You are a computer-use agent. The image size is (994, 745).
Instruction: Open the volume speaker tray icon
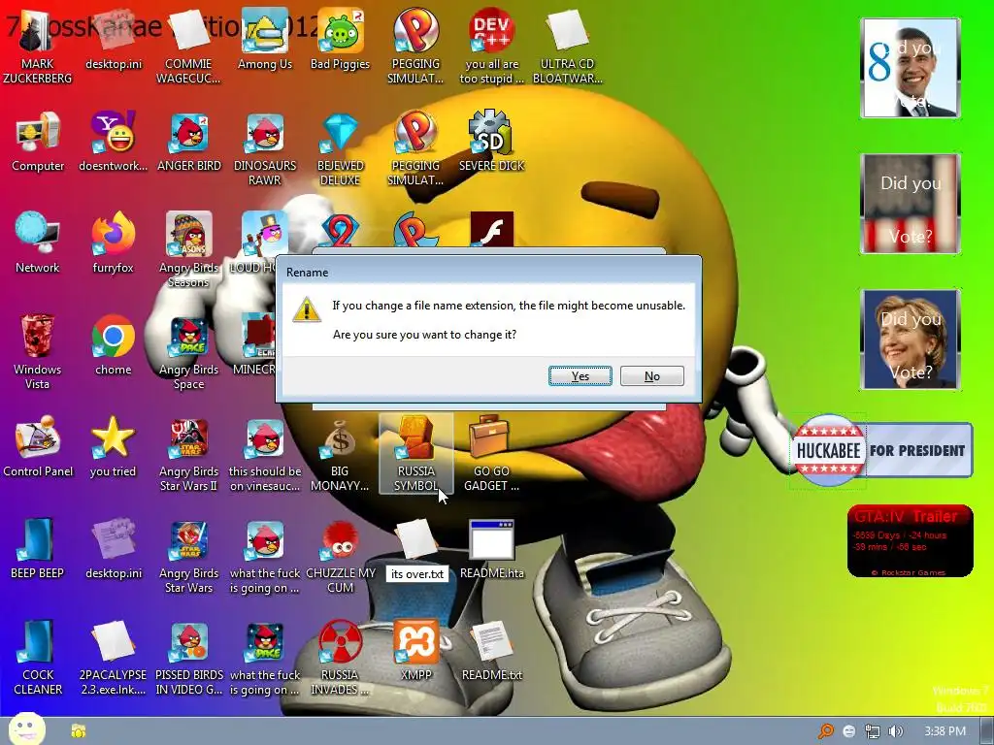coord(896,731)
